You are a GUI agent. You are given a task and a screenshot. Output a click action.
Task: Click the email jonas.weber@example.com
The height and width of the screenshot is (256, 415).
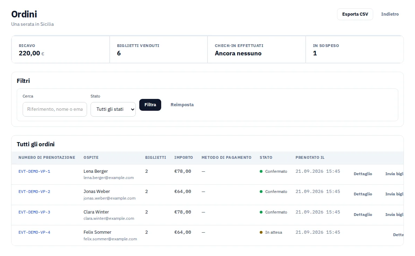[x=110, y=198]
